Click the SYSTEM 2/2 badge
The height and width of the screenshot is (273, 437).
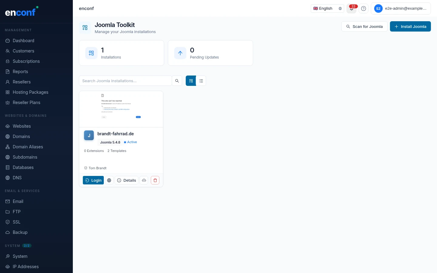pos(27,246)
